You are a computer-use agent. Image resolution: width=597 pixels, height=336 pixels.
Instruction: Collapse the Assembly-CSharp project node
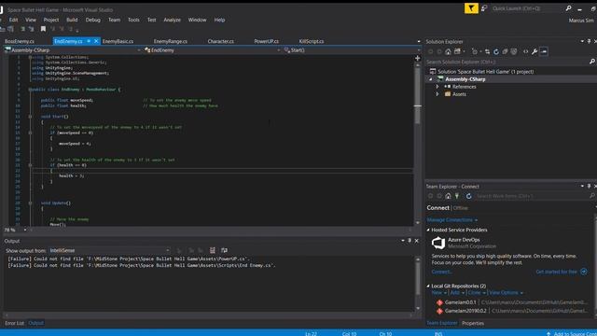pyautogui.click(x=431, y=79)
